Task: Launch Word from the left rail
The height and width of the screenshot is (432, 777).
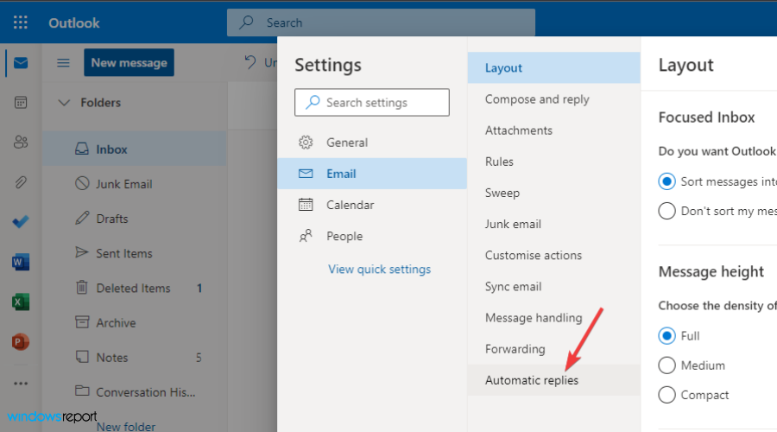Action: tap(21, 262)
